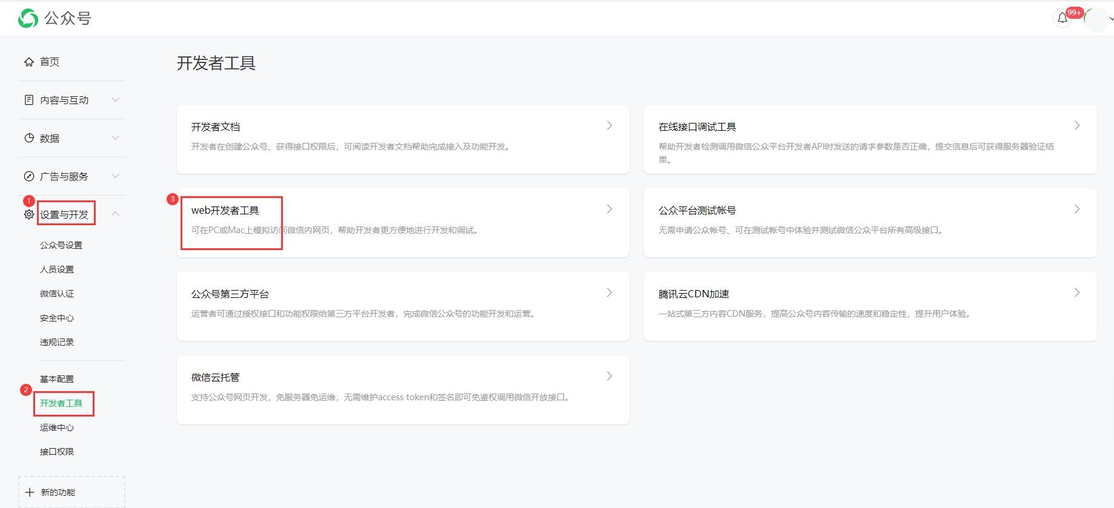Expand the 广告与服务 menu chevron
The height and width of the screenshot is (508, 1114).
(115, 176)
